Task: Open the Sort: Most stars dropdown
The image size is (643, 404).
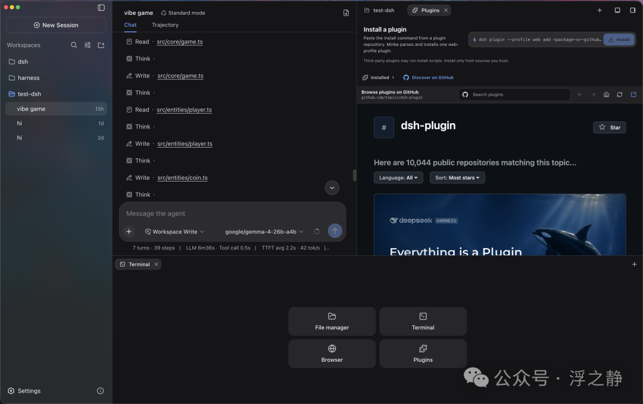Action: (x=457, y=177)
